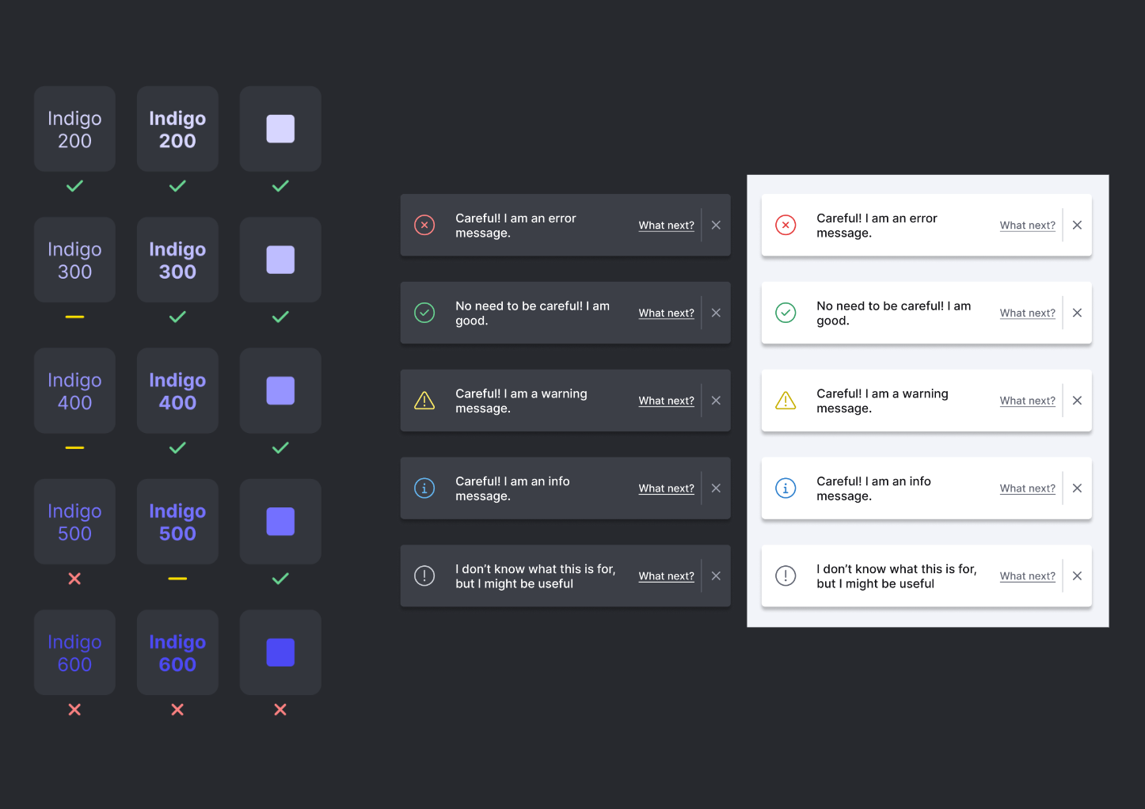The image size is (1145, 809).
Task: Click green check under Indigo 500 swatch
Action: click(280, 579)
